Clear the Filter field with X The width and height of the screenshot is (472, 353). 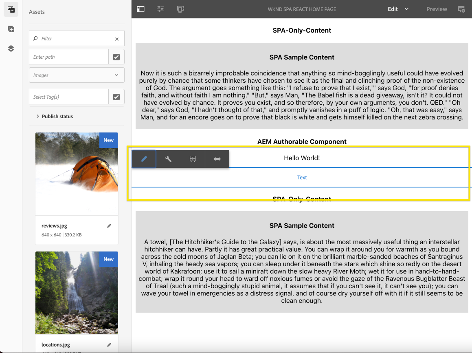[117, 39]
